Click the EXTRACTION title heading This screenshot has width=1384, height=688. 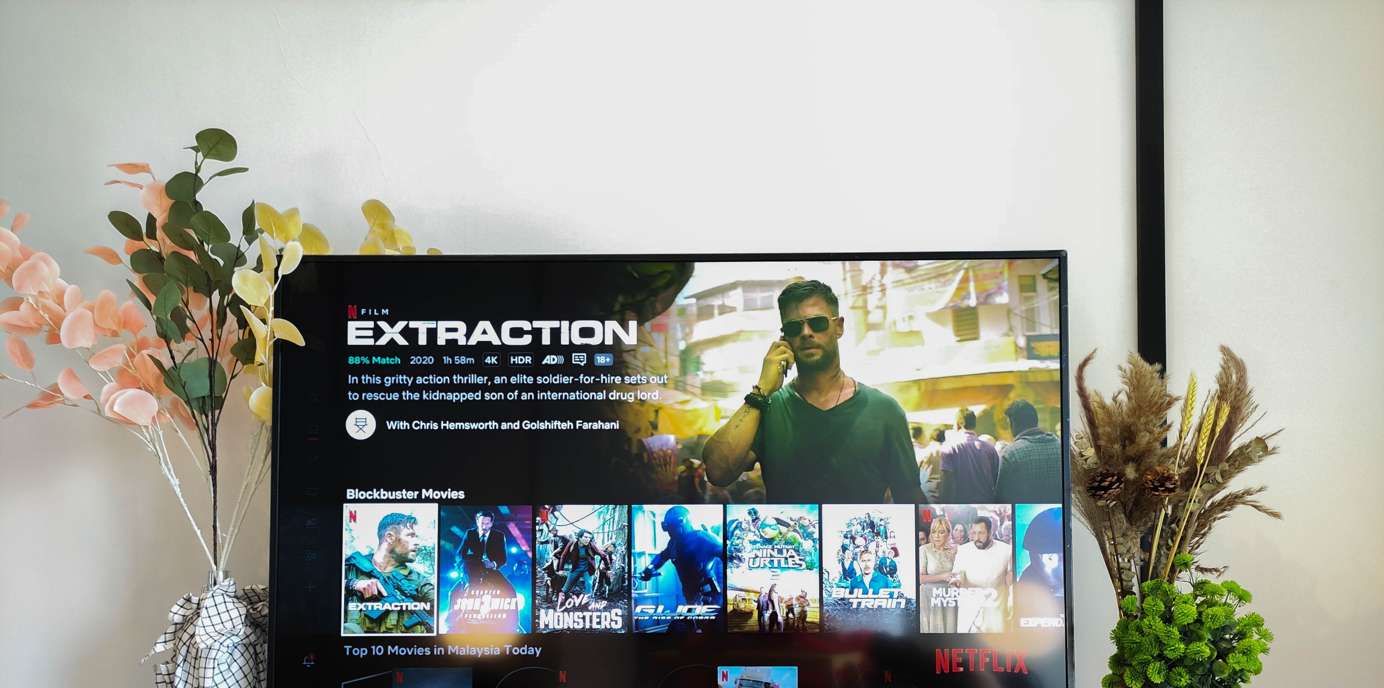(492, 333)
